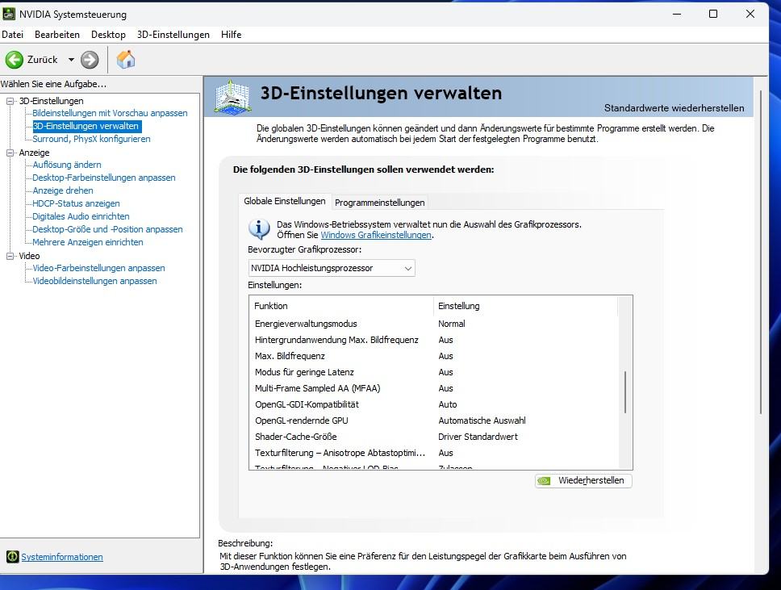781x590 pixels.
Task: Click the info icon in Globale Einstellungen
Action: [259, 230]
